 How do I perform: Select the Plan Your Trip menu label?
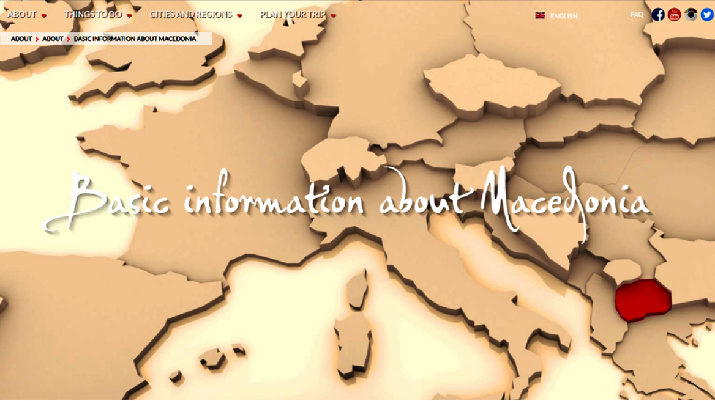click(293, 15)
